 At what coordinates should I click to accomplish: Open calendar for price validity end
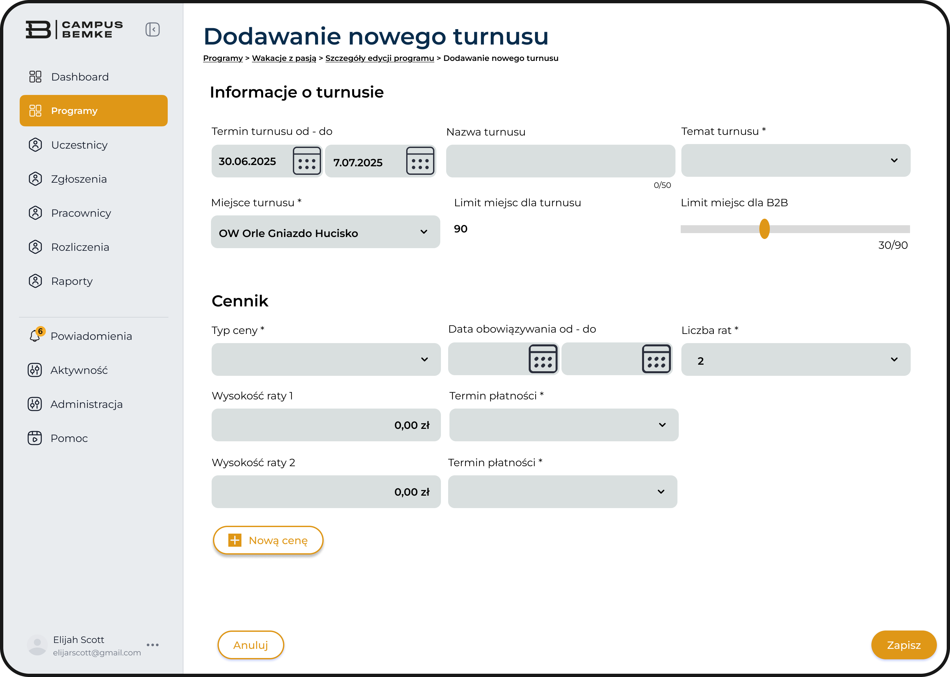pos(656,359)
